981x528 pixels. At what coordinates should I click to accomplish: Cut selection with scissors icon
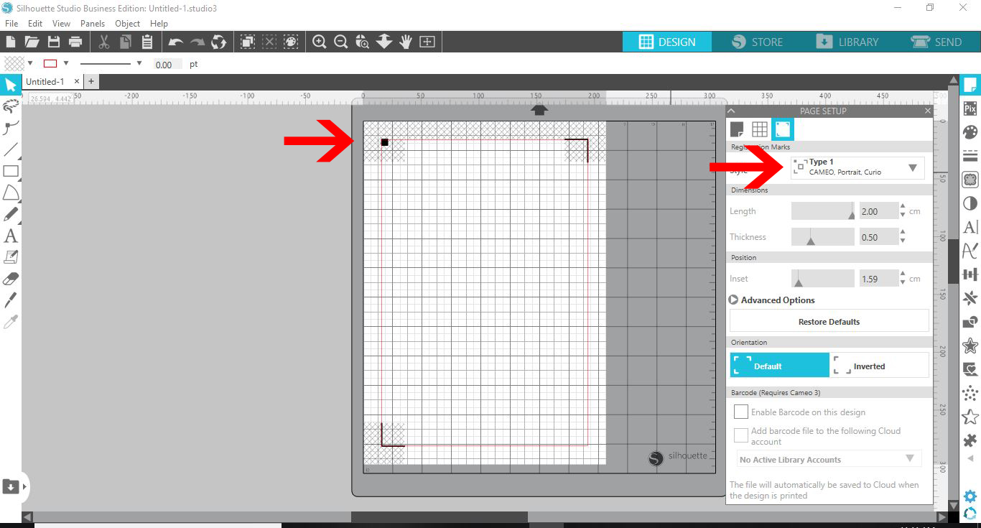point(104,42)
